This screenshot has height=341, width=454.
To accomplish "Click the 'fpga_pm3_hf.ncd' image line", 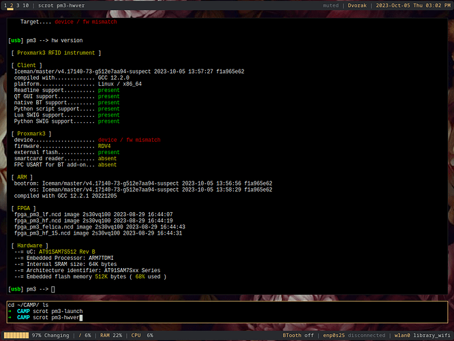I will (93, 221).
